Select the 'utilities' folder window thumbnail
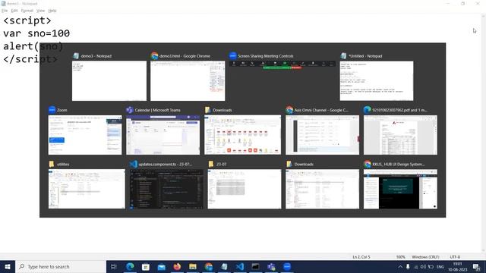The height and width of the screenshot is (273, 486). [87, 189]
